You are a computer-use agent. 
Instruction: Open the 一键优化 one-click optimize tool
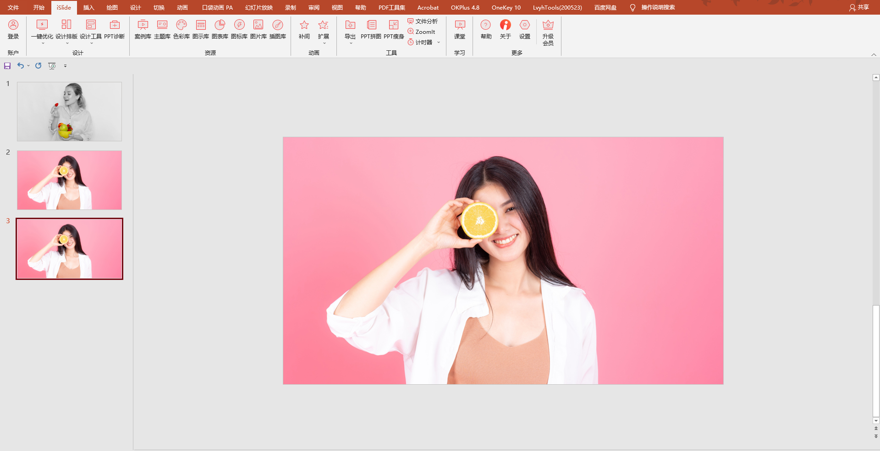coord(42,29)
